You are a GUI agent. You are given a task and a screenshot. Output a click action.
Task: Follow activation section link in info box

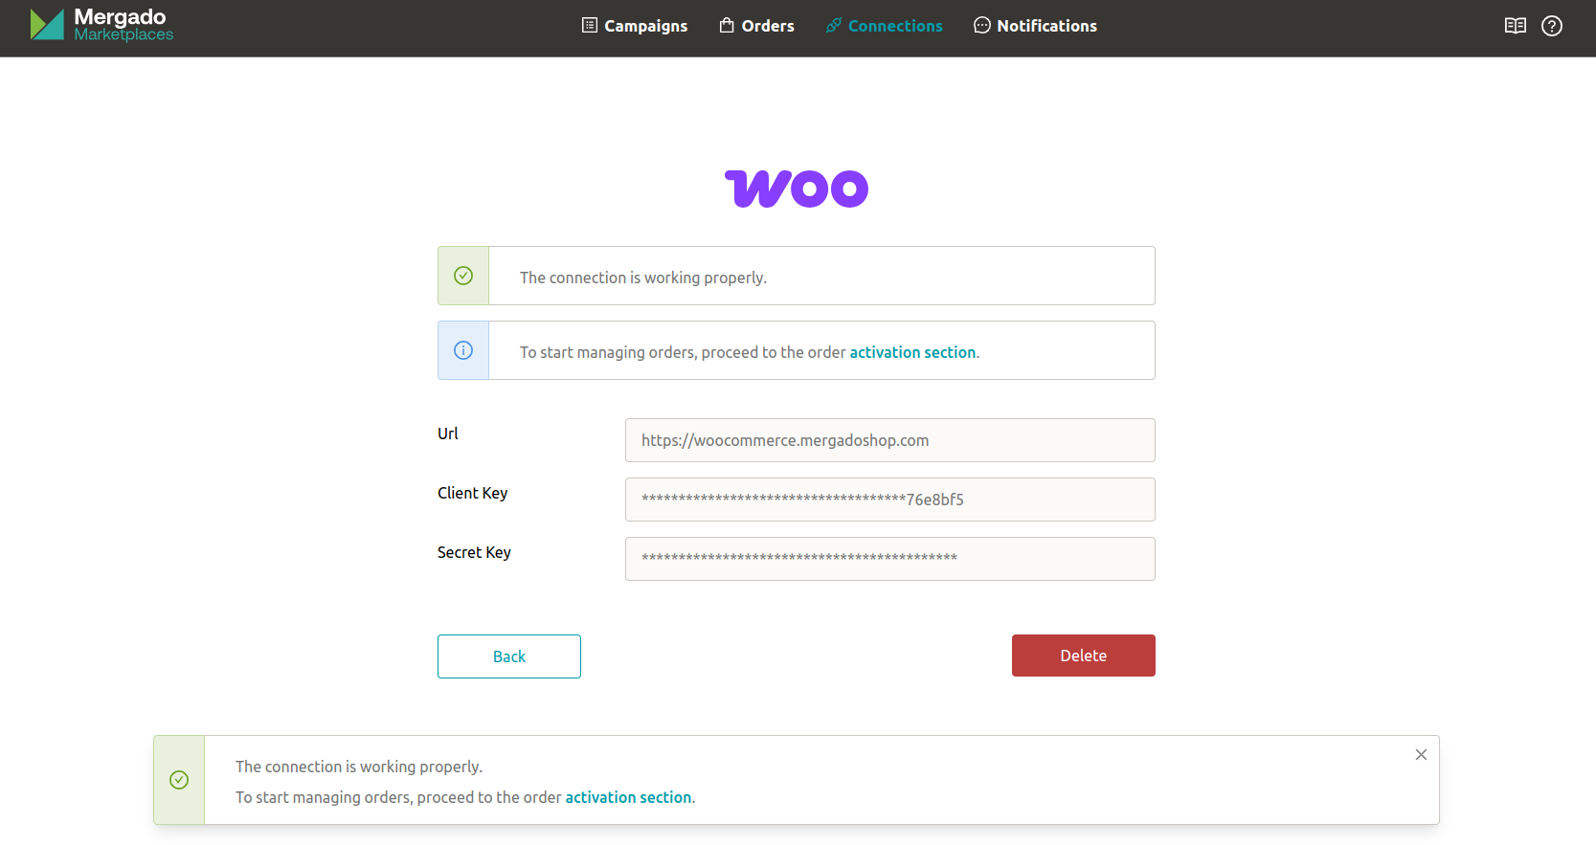(912, 352)
